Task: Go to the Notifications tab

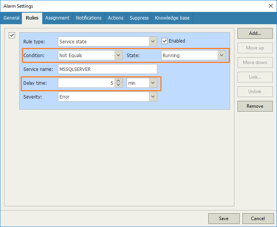Action: 89,18
